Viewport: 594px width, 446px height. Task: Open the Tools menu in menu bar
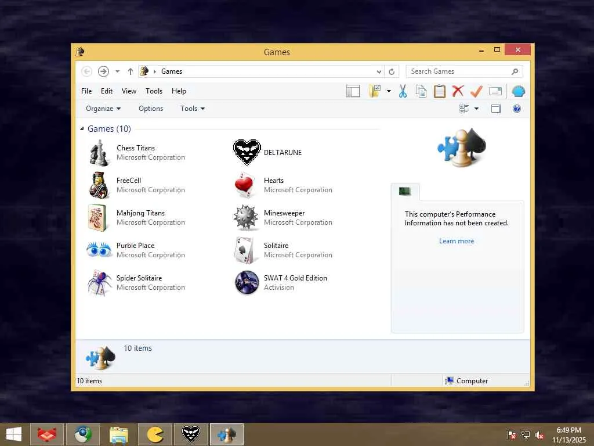tap(154, 91)
